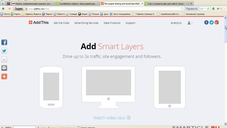The width and height of the screenshot is (227, 128).
Task: Visit AddThis Facebook page in header
Action: coord(206,22)
